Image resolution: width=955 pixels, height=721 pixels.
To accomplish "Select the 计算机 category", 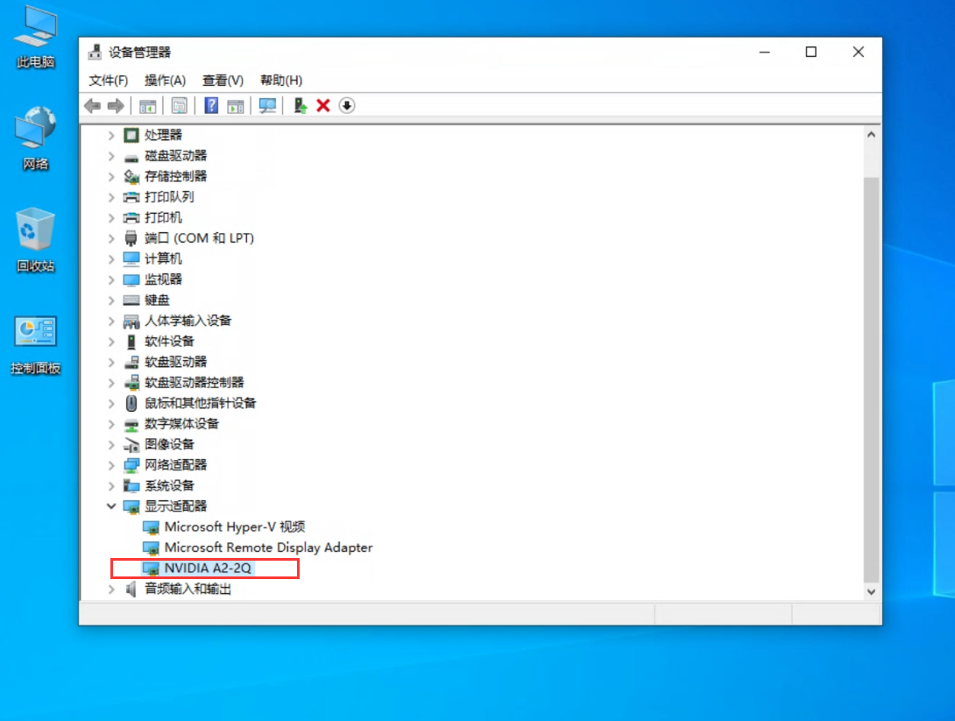I will pyautogui.click(x=163, y=258).
